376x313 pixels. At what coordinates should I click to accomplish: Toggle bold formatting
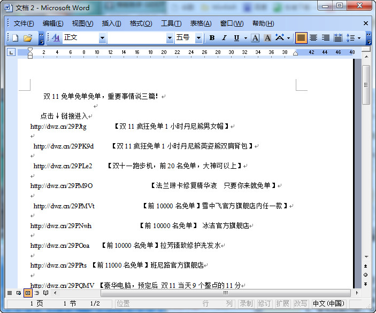pos(212,38)
